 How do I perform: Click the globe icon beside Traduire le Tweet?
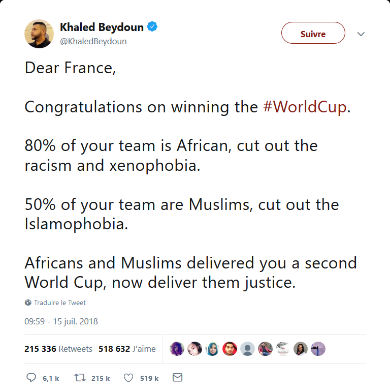point(28,303)
